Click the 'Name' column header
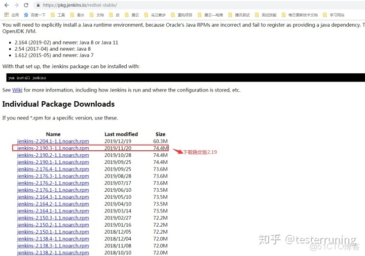 coord(53,134)
